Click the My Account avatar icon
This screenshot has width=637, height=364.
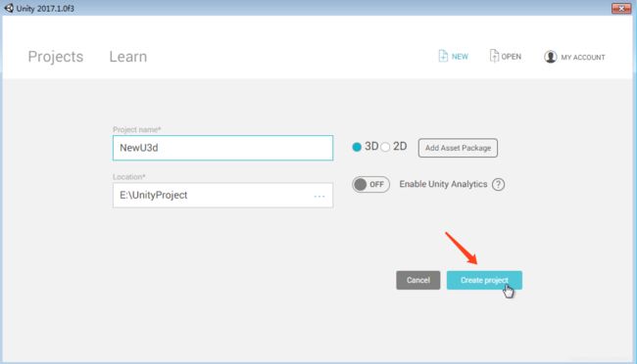[x=551, y=57]
